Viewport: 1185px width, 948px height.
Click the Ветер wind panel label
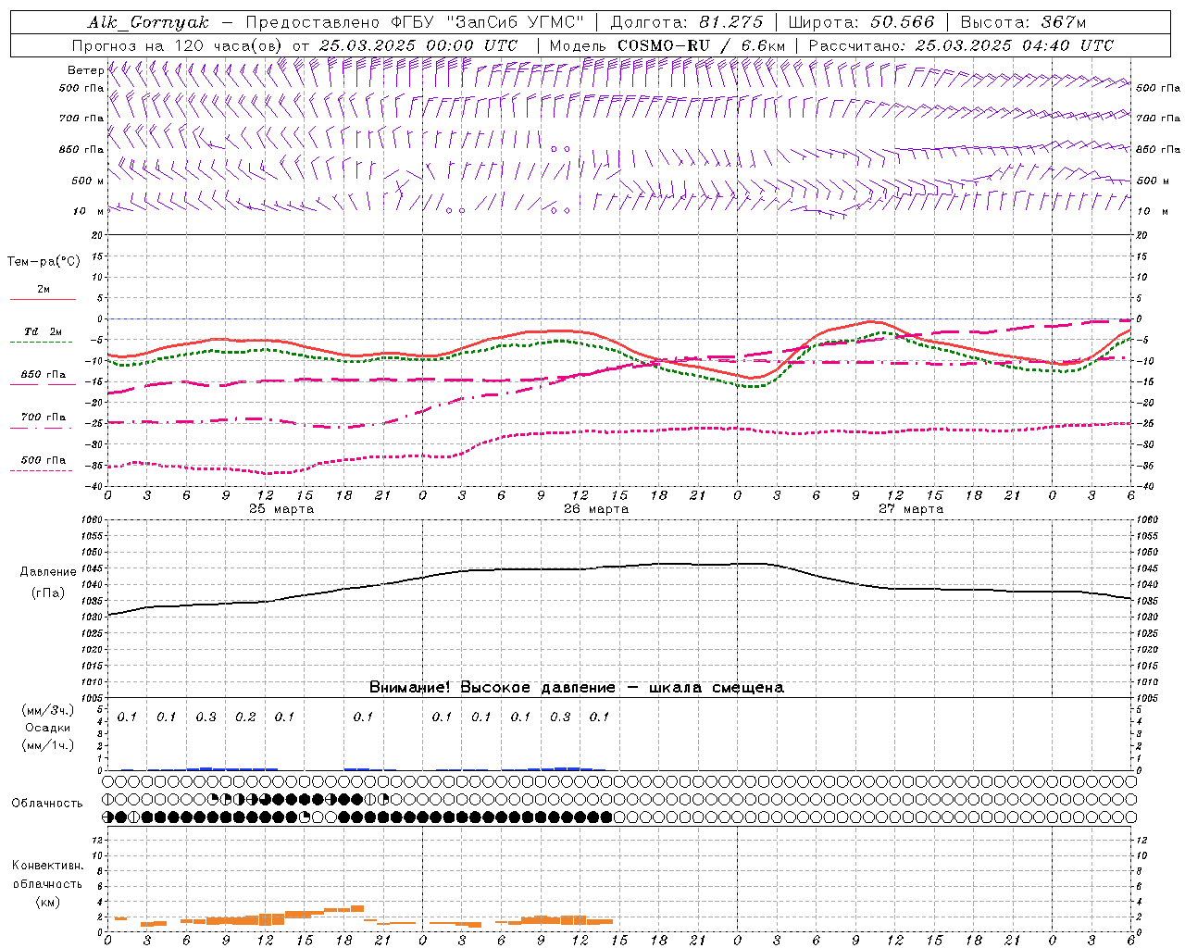tap(85, 70)
